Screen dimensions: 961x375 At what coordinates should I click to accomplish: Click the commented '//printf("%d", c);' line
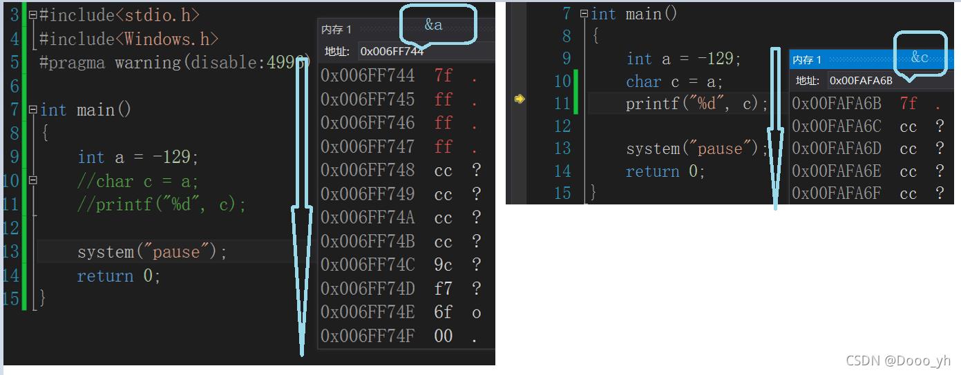point(162,206)
